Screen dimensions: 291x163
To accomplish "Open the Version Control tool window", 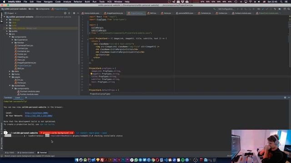I will click(x=26, y=153).
